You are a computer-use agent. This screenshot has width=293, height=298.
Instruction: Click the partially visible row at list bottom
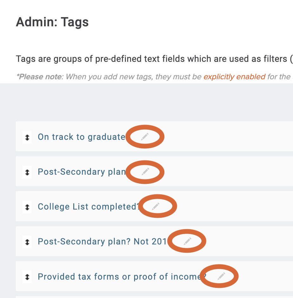click(152, 297)
